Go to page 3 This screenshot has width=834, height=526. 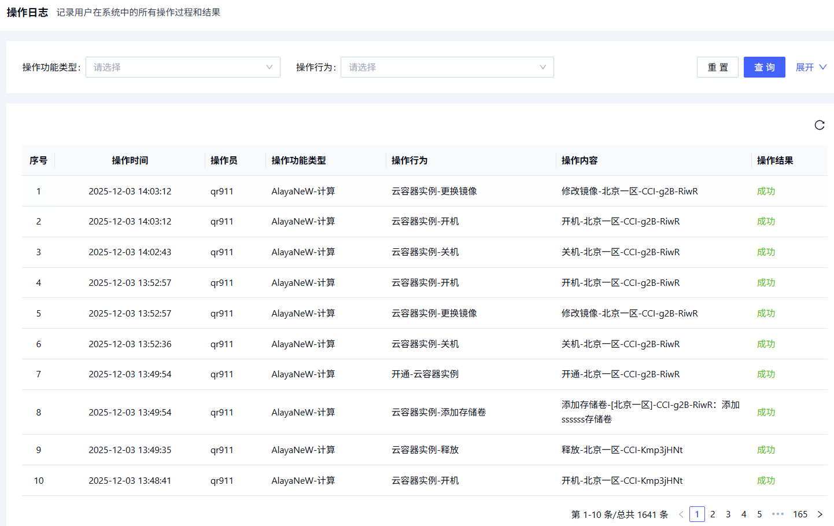[728, 514]
